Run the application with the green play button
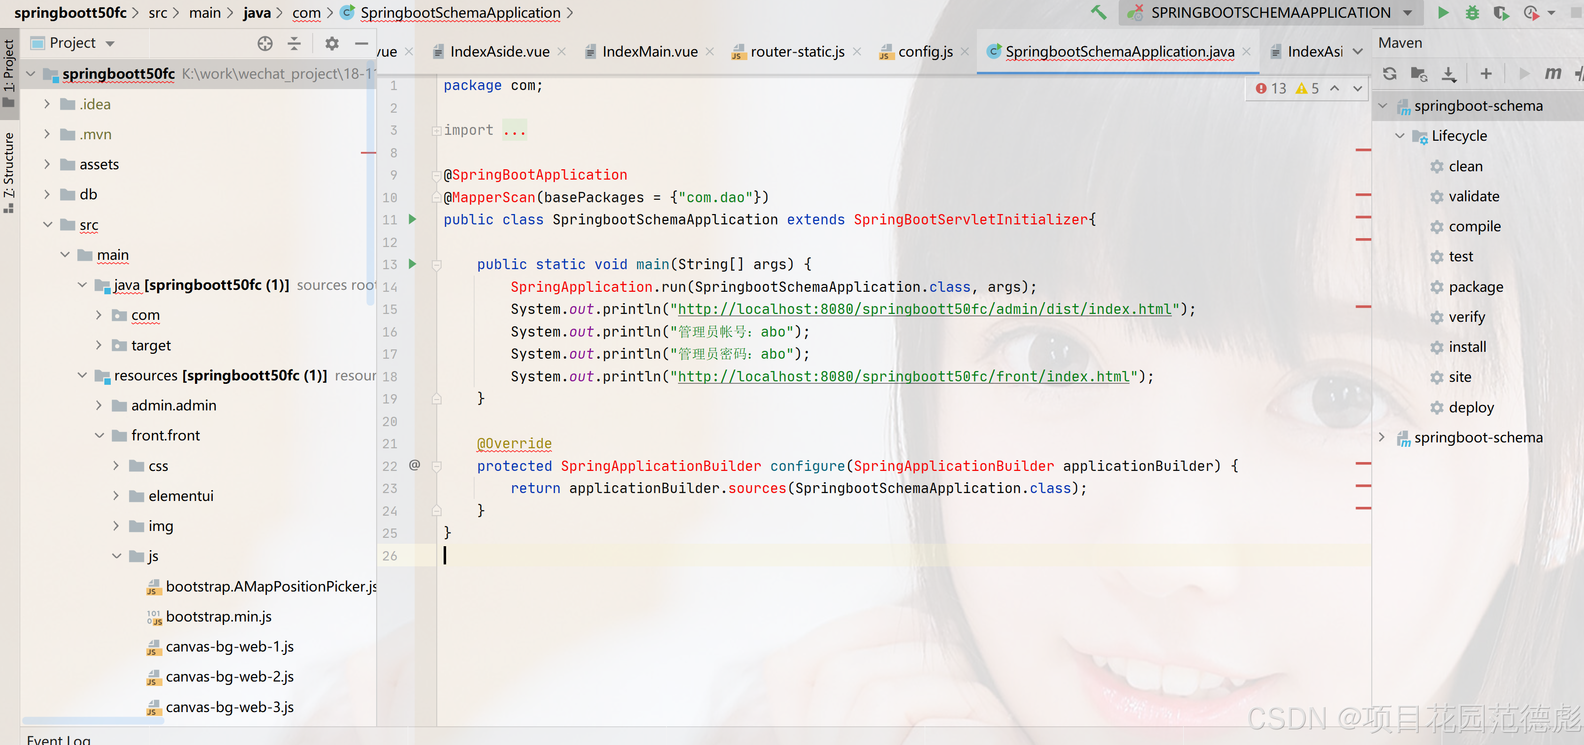The height and width of the screenshot is (745, 1584). click(1443, 13)
